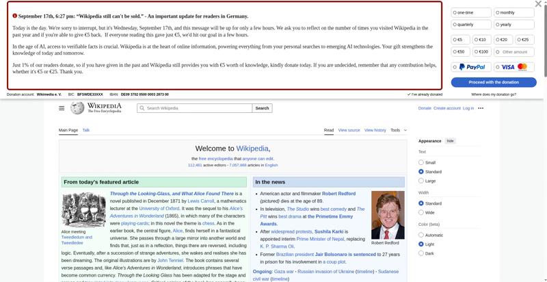Set width to Standard
This screenshot has height=282, width=547.
click(x=421, y=203)
